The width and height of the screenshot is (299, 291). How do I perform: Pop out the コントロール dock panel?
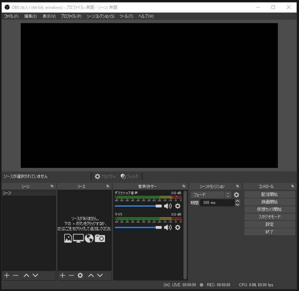pos(292,186)
